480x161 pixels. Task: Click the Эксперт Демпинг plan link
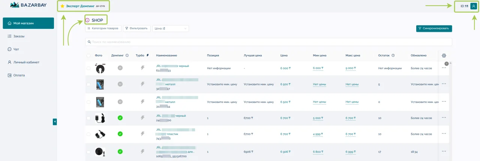[x=80, y=6]
